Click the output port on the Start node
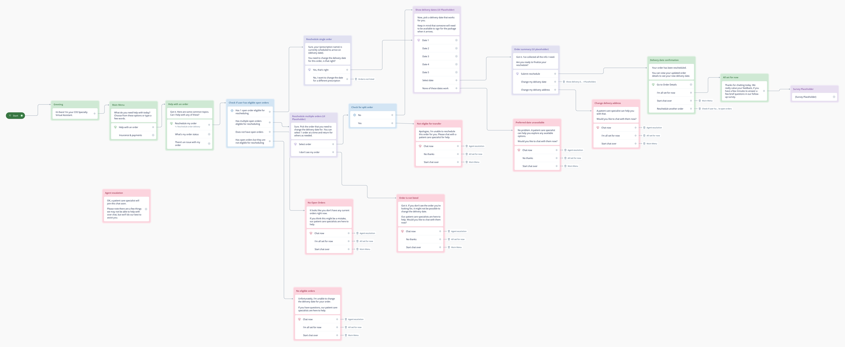Screen dimensions: 845x347 (22, 116)
